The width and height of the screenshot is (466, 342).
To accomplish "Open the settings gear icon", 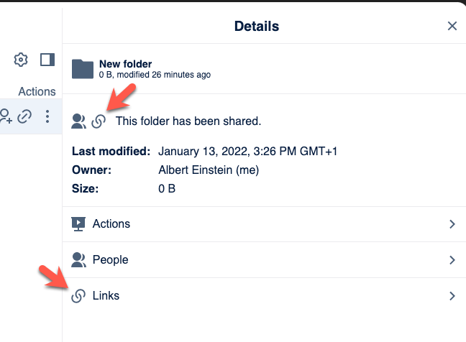I will point(21,60).
